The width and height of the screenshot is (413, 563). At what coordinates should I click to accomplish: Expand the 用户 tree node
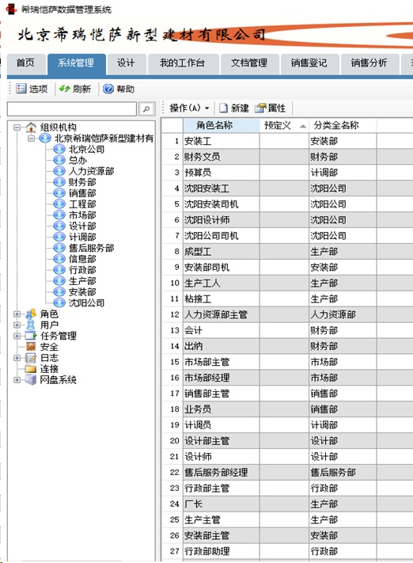tap(17, 325)
